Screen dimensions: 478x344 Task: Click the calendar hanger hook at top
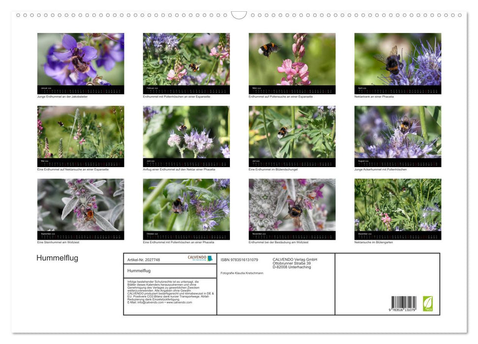(239, 16)
